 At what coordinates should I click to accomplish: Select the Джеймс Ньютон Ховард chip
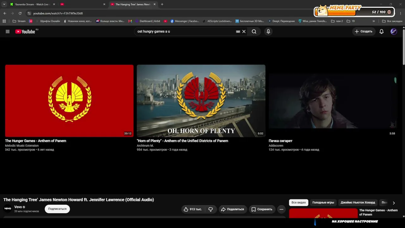click(358, 203)
